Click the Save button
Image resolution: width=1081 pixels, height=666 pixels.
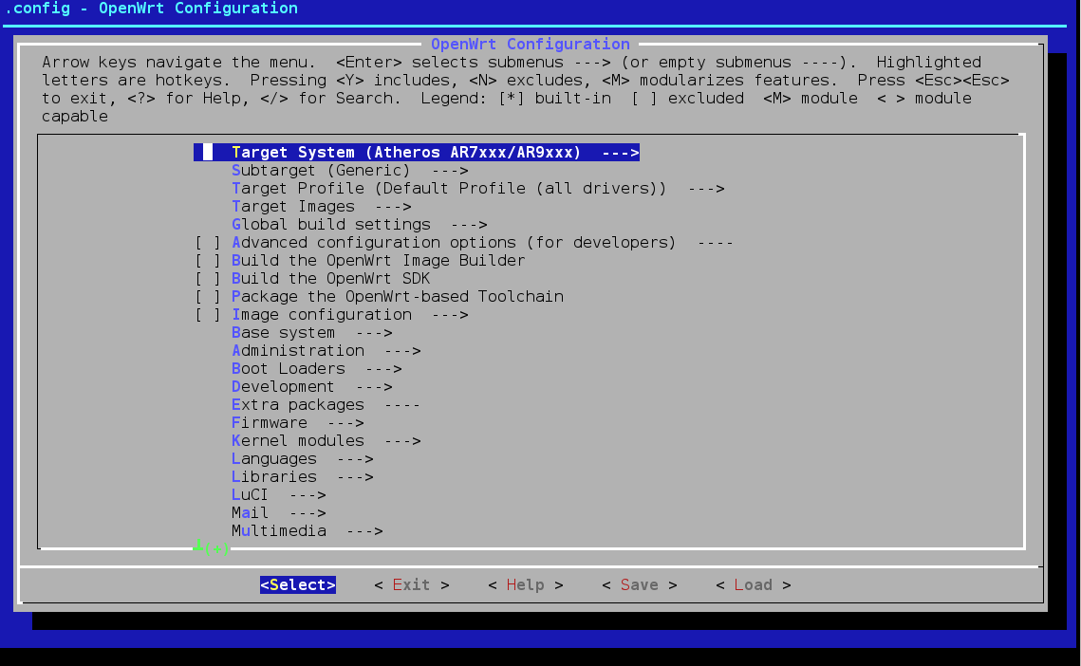(639, 585)
